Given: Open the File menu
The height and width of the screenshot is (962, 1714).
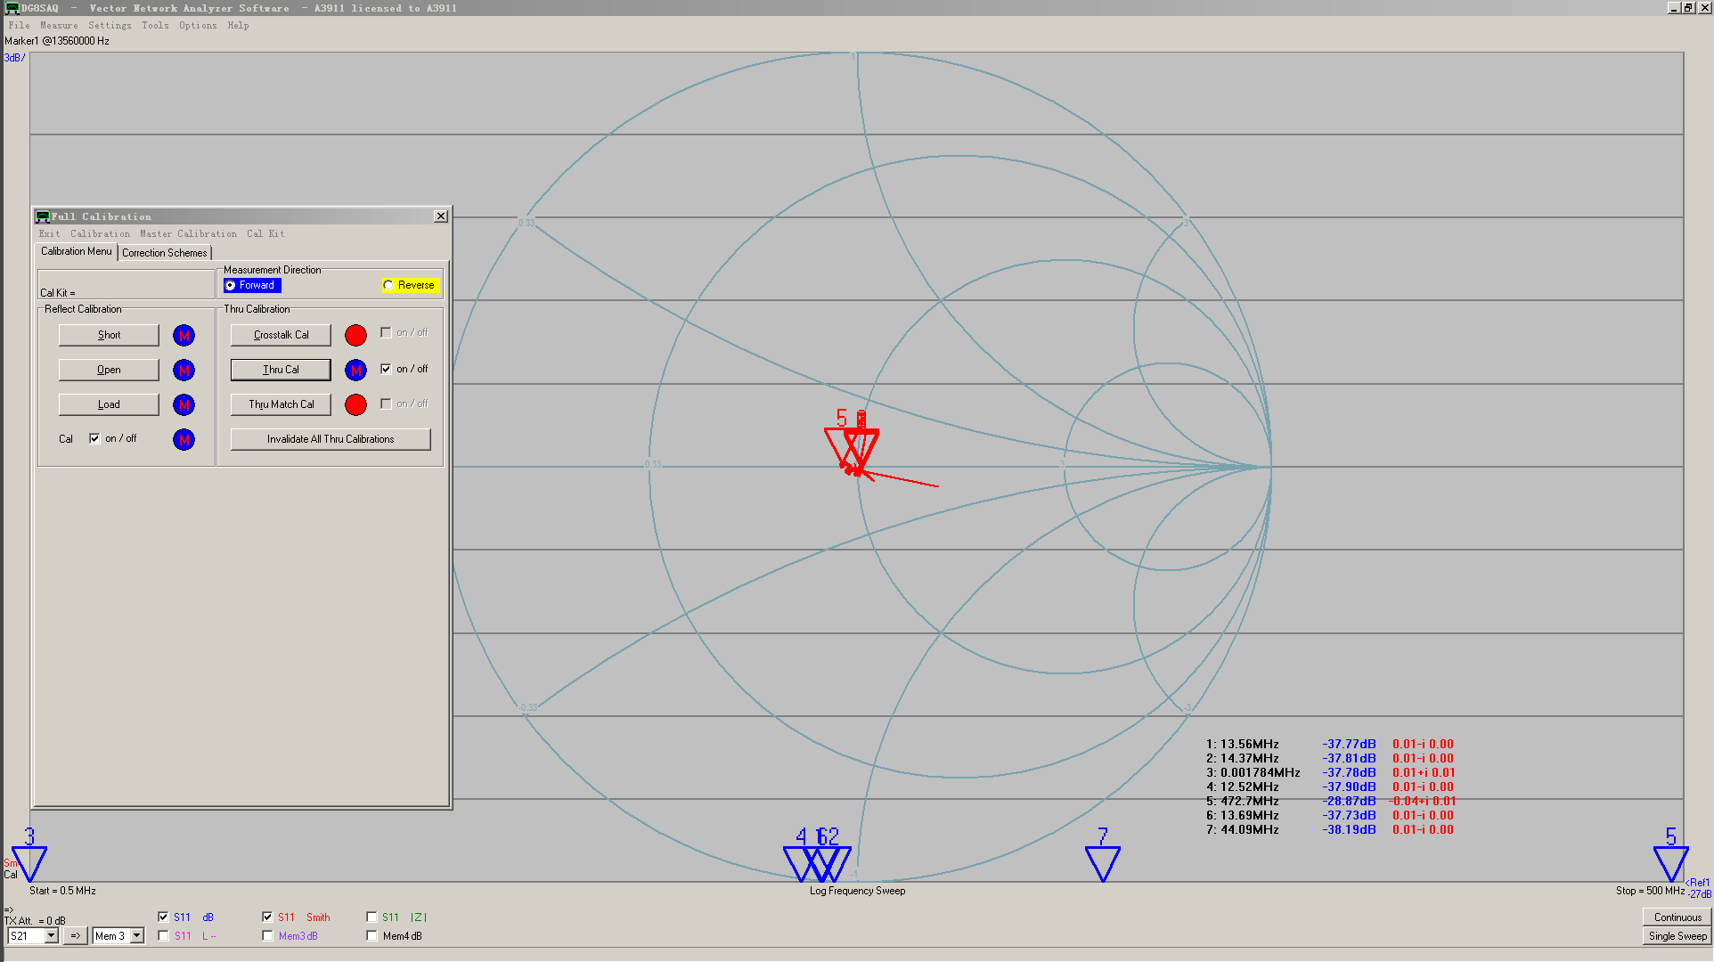Looking at the screenshot, I should pos(19,25).
